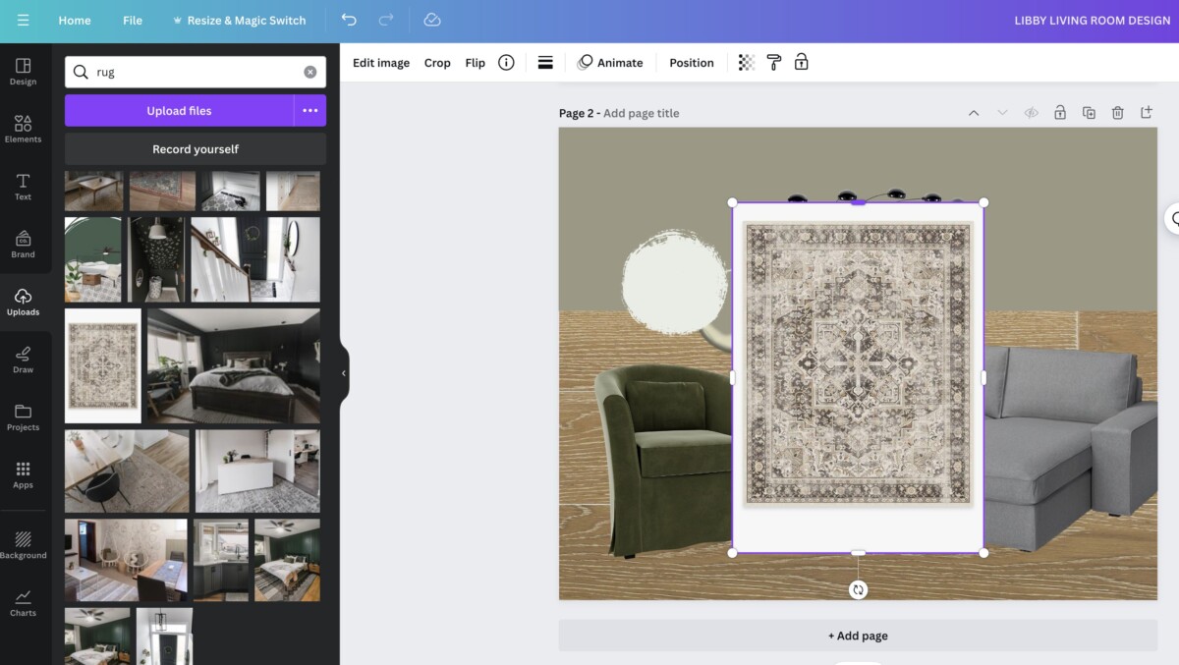Expand the next page with the down chevron
The width and height of the screenshot is (1179, 665).
[1002, 112]
